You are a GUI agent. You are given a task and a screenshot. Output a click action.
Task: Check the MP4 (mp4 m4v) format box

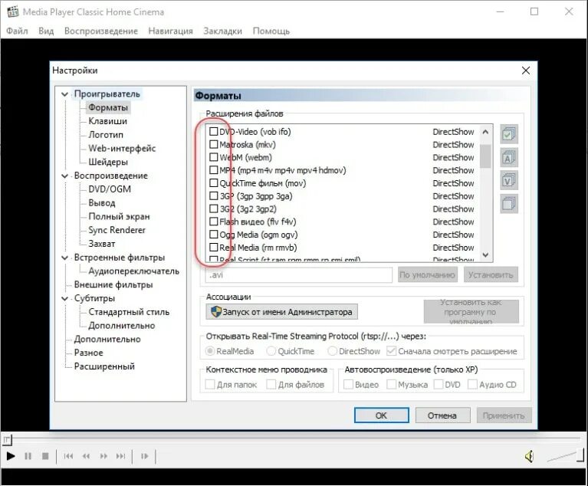(x=213, y=170)
